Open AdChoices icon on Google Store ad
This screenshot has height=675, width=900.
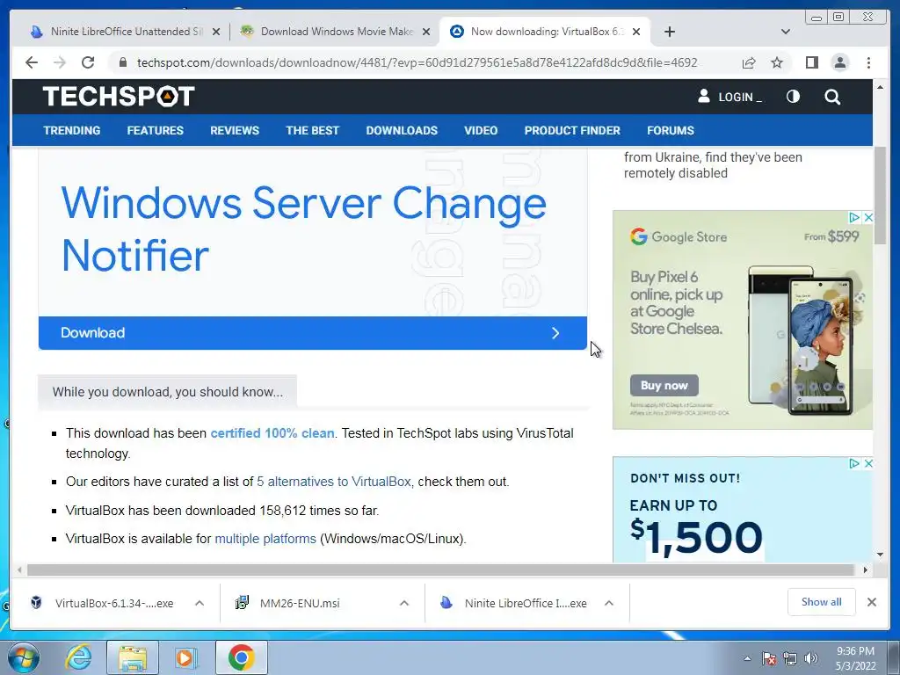click(x=854, y=218)
